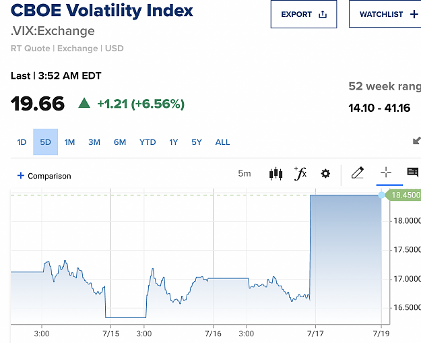Viewport: 421px width, 343px height.
Task: Toggle the crosshair tool
Action: [x=386, y=172]
